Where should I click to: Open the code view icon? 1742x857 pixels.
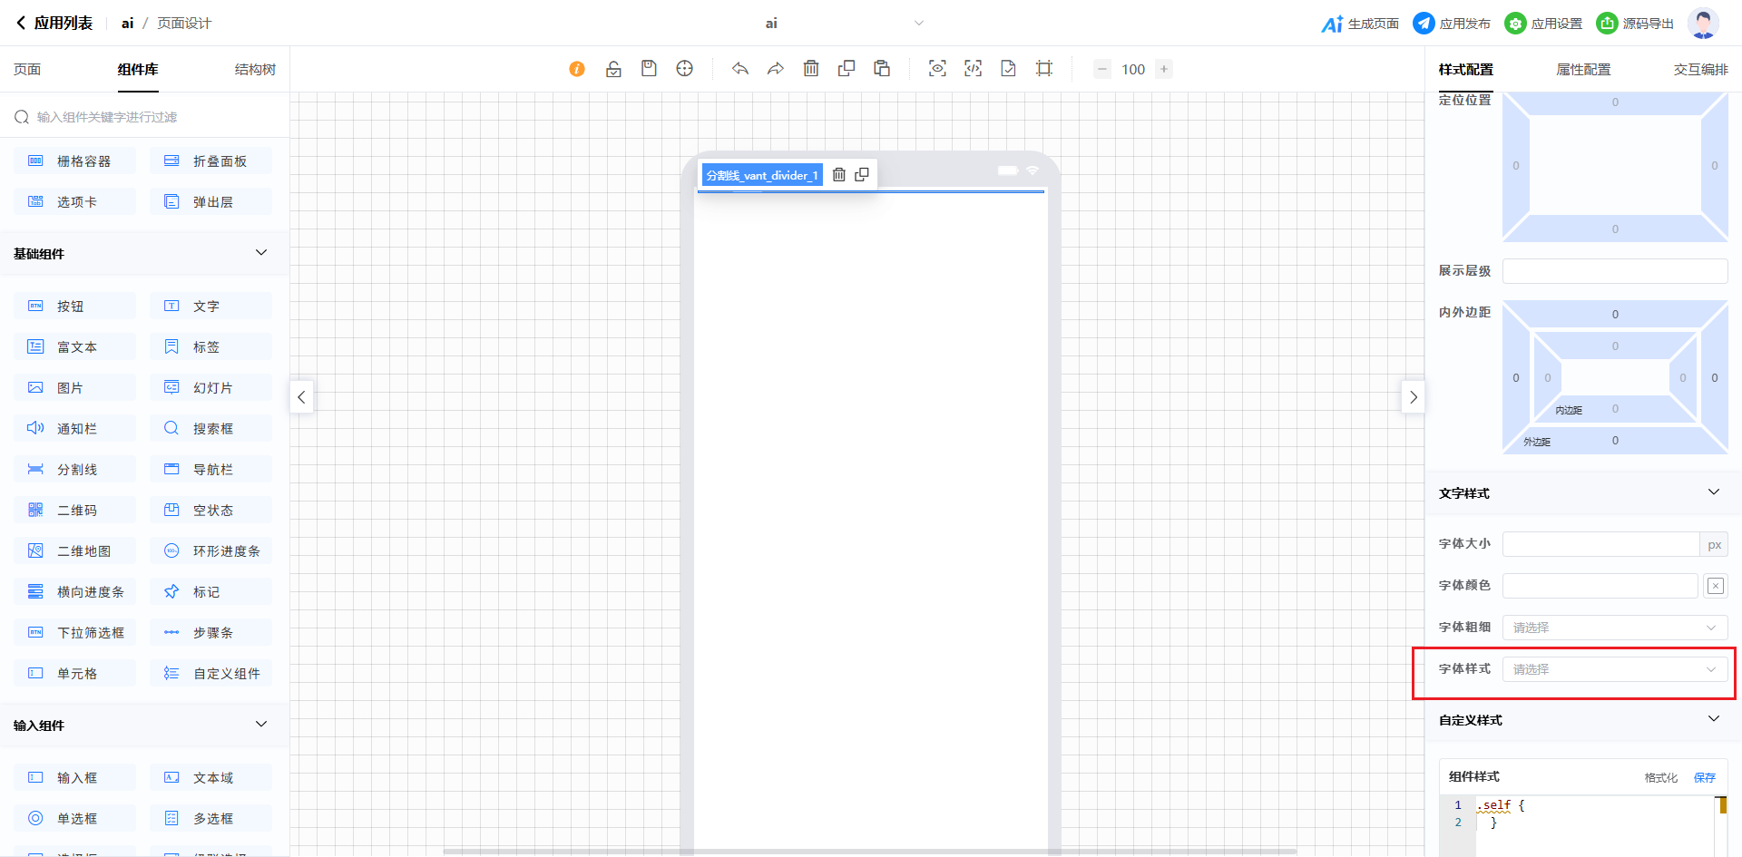tap(973, 69)
